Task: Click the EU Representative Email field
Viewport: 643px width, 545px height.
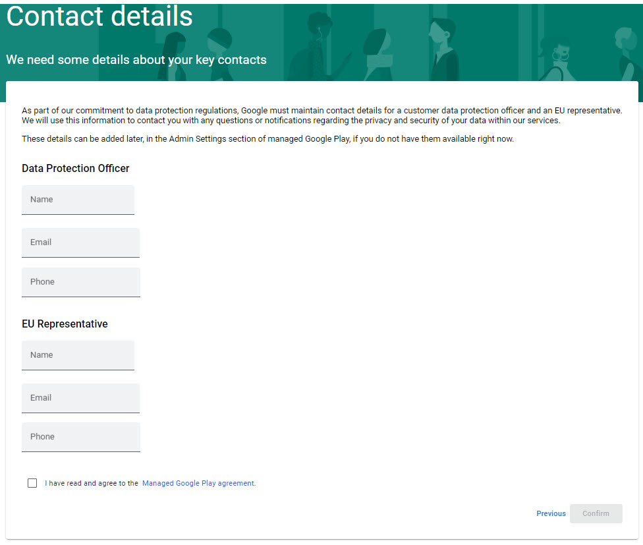Action: tap(80, 397)
